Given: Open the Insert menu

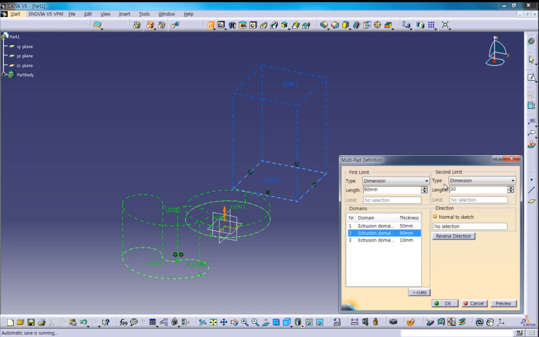Looking at the screenshot, I should click(125, 14).
